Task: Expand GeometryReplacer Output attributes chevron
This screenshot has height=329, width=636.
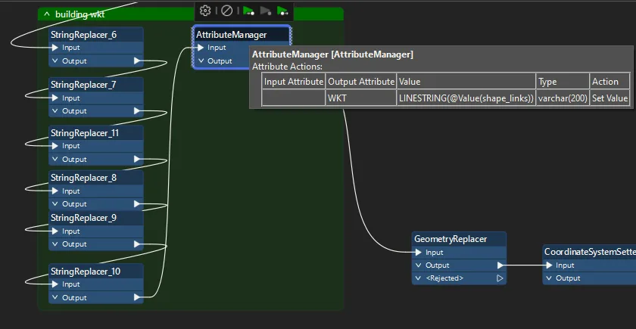Action: click(418, 265)
